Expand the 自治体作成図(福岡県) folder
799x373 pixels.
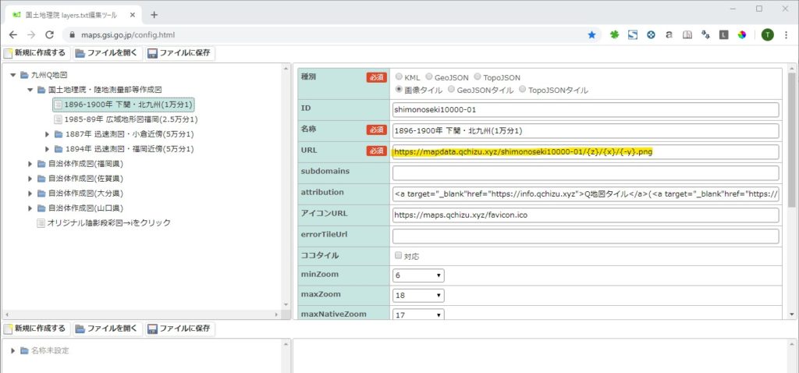click(31, 163)
